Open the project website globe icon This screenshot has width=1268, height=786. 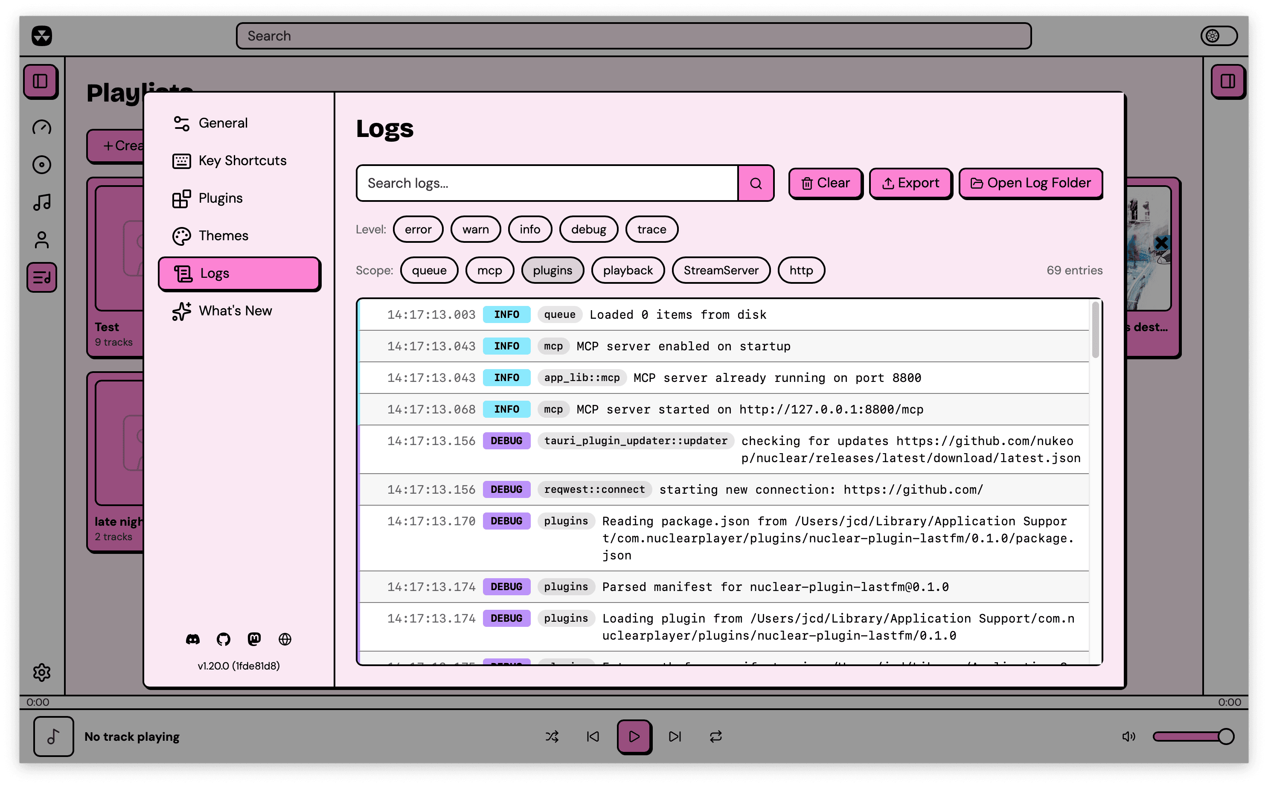click(x=285, y=638)
